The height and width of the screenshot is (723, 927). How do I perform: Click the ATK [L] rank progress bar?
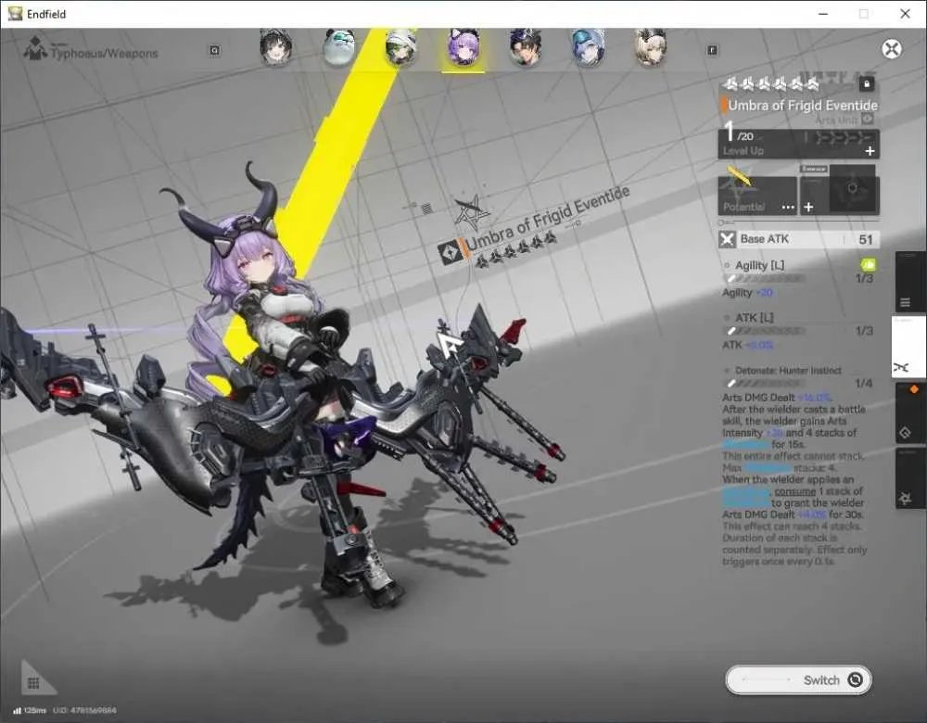(765, 331)
